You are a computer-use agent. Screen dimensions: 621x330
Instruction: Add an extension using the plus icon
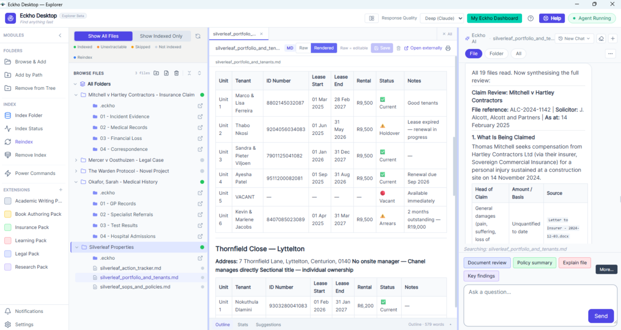(x=61, y=190)
